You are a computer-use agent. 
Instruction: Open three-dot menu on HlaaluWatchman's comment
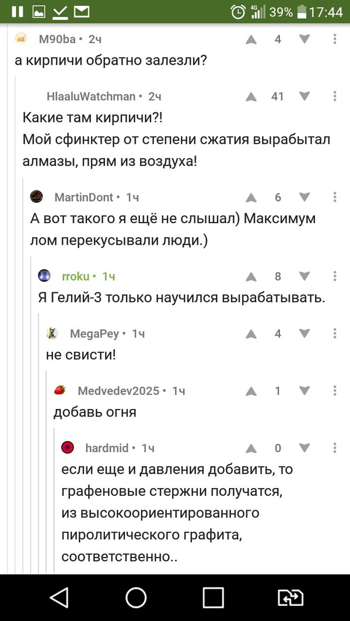(335, 97)
